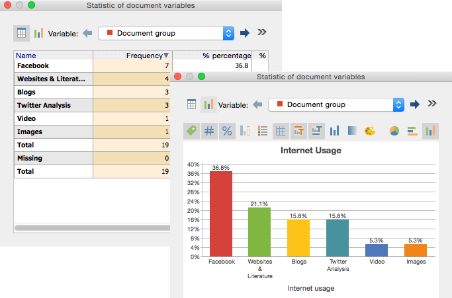Click the blue gradient color icon
Image resolution: width=452 pixels, height=298 pixels.
coord(352,131)
